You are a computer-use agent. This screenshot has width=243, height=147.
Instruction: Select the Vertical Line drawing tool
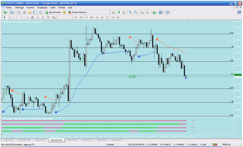pyautogui.click(x=16, y=17)
